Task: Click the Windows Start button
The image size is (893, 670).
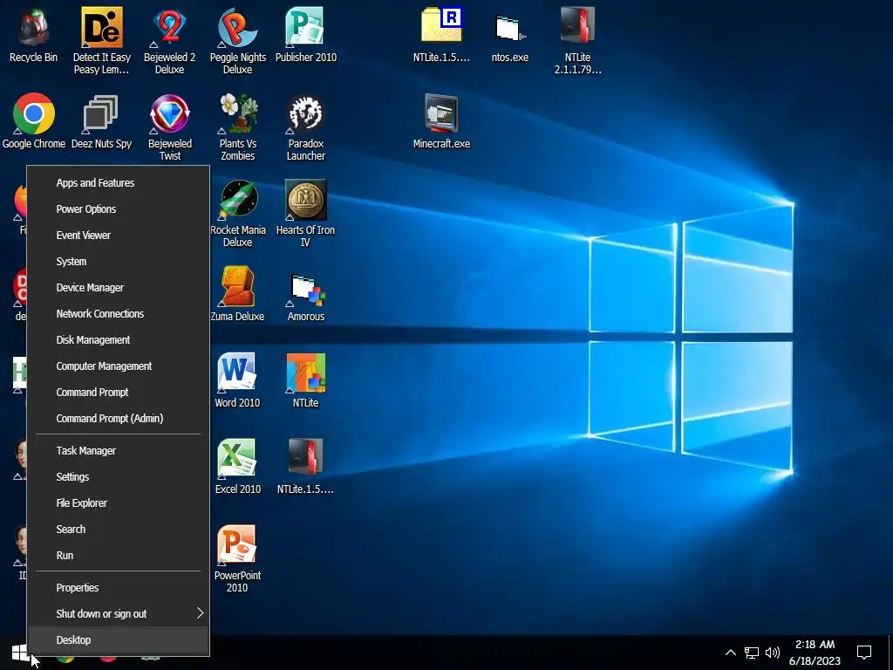Action: [x=19, y=653]
